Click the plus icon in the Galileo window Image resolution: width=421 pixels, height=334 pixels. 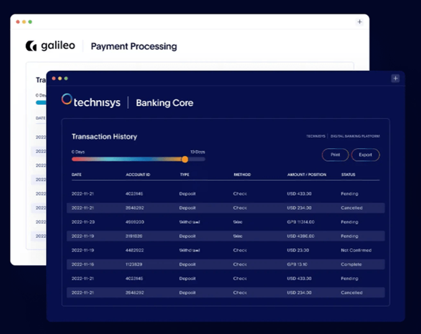[360, 22]
